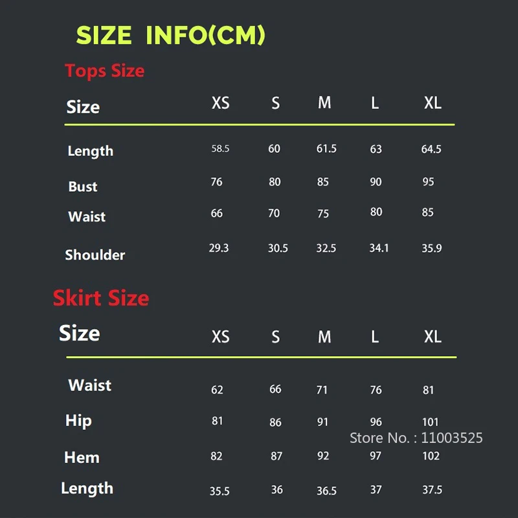Select the Skirt Waist value 62 for XS
518x518 pixels.
point(217,390)
